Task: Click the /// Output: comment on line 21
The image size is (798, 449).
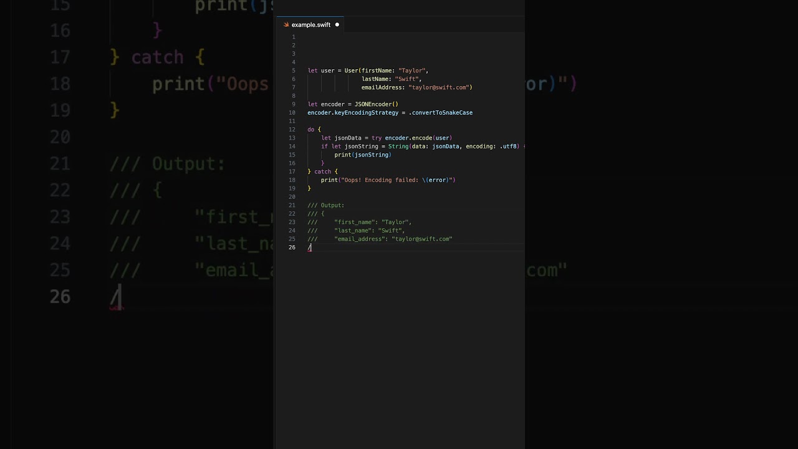Action: click(x=325, y=205)
